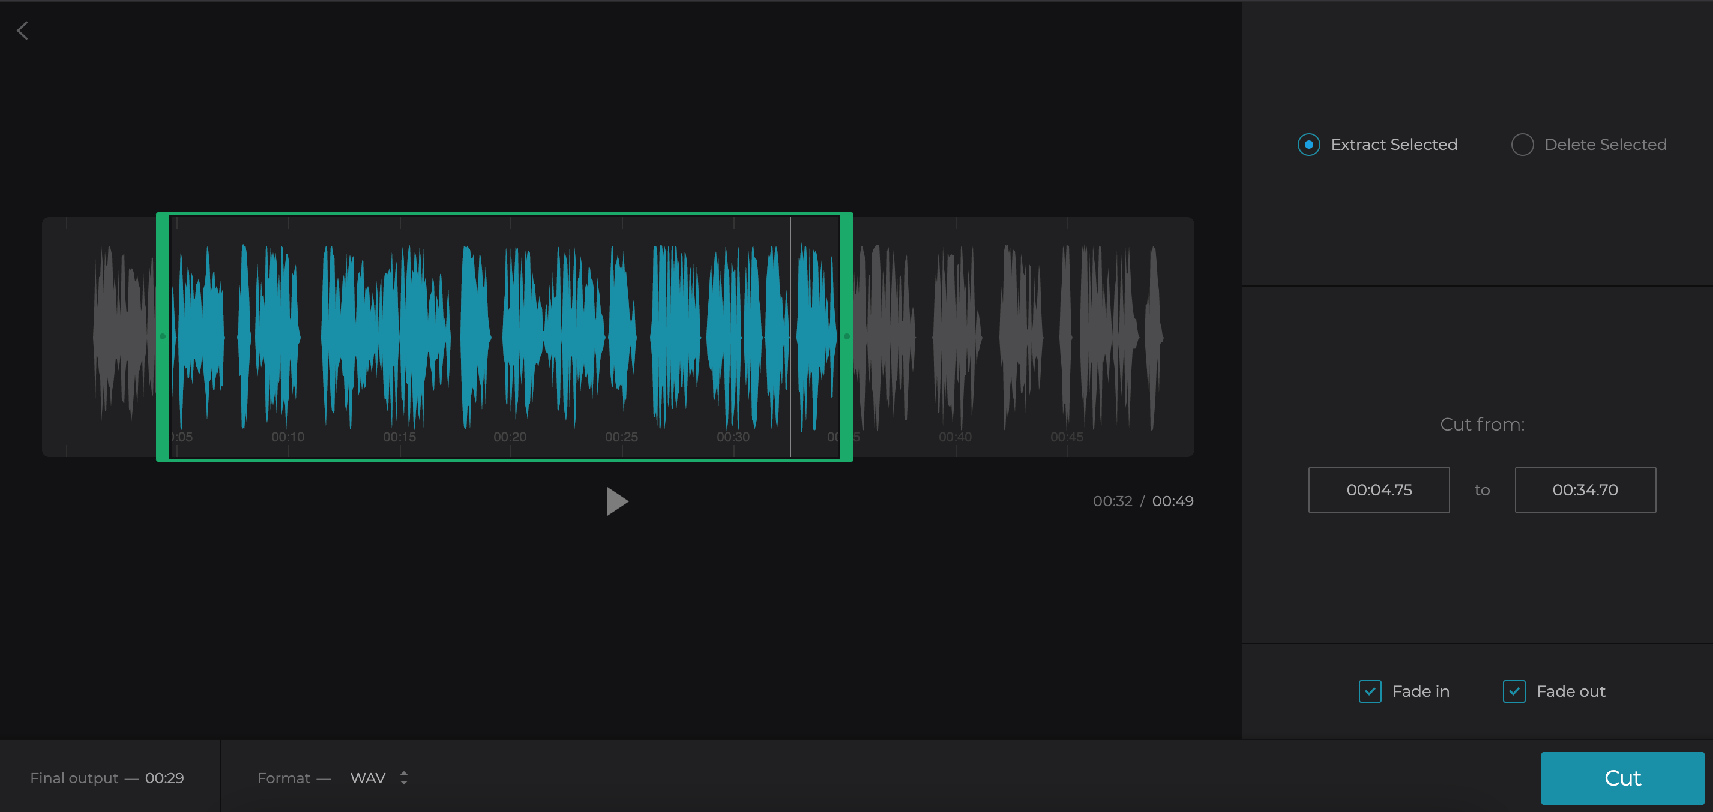This screenshot has width=1713, height=812.
Task: Click the right green selection handle
Action: (x=846, y=336)
